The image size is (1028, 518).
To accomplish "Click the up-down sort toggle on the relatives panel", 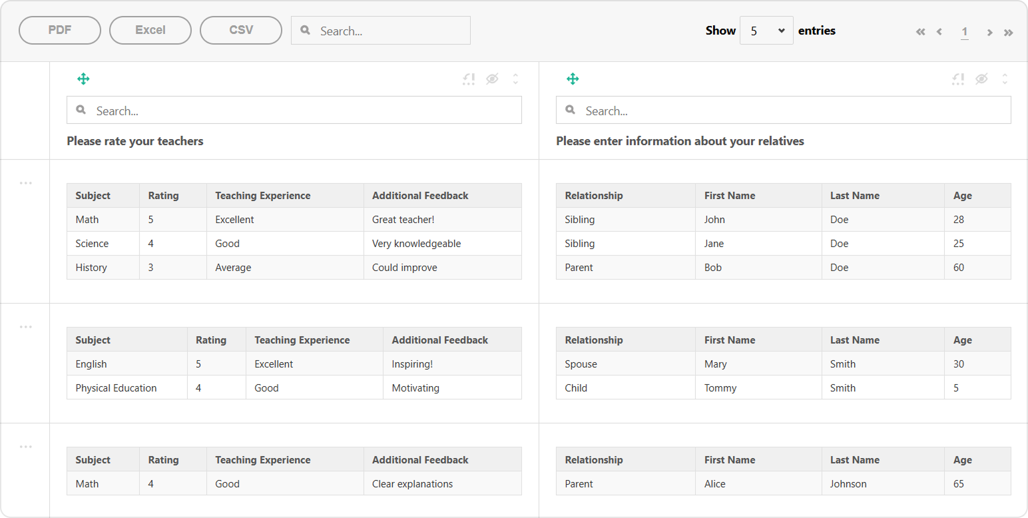I will pos(1005,79).
